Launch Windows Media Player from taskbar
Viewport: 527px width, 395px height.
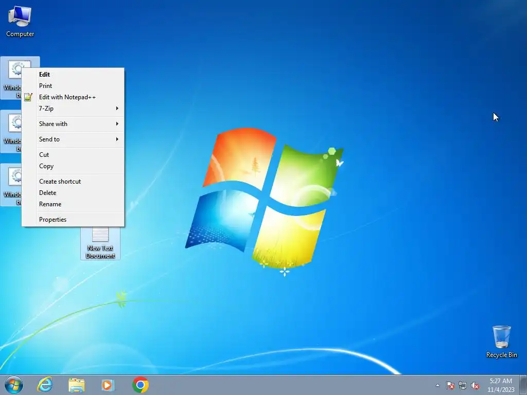[x=108, y=385]
